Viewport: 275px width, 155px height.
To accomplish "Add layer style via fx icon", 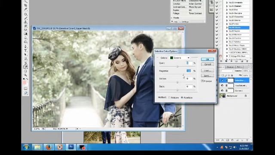I will coord(223,140).
